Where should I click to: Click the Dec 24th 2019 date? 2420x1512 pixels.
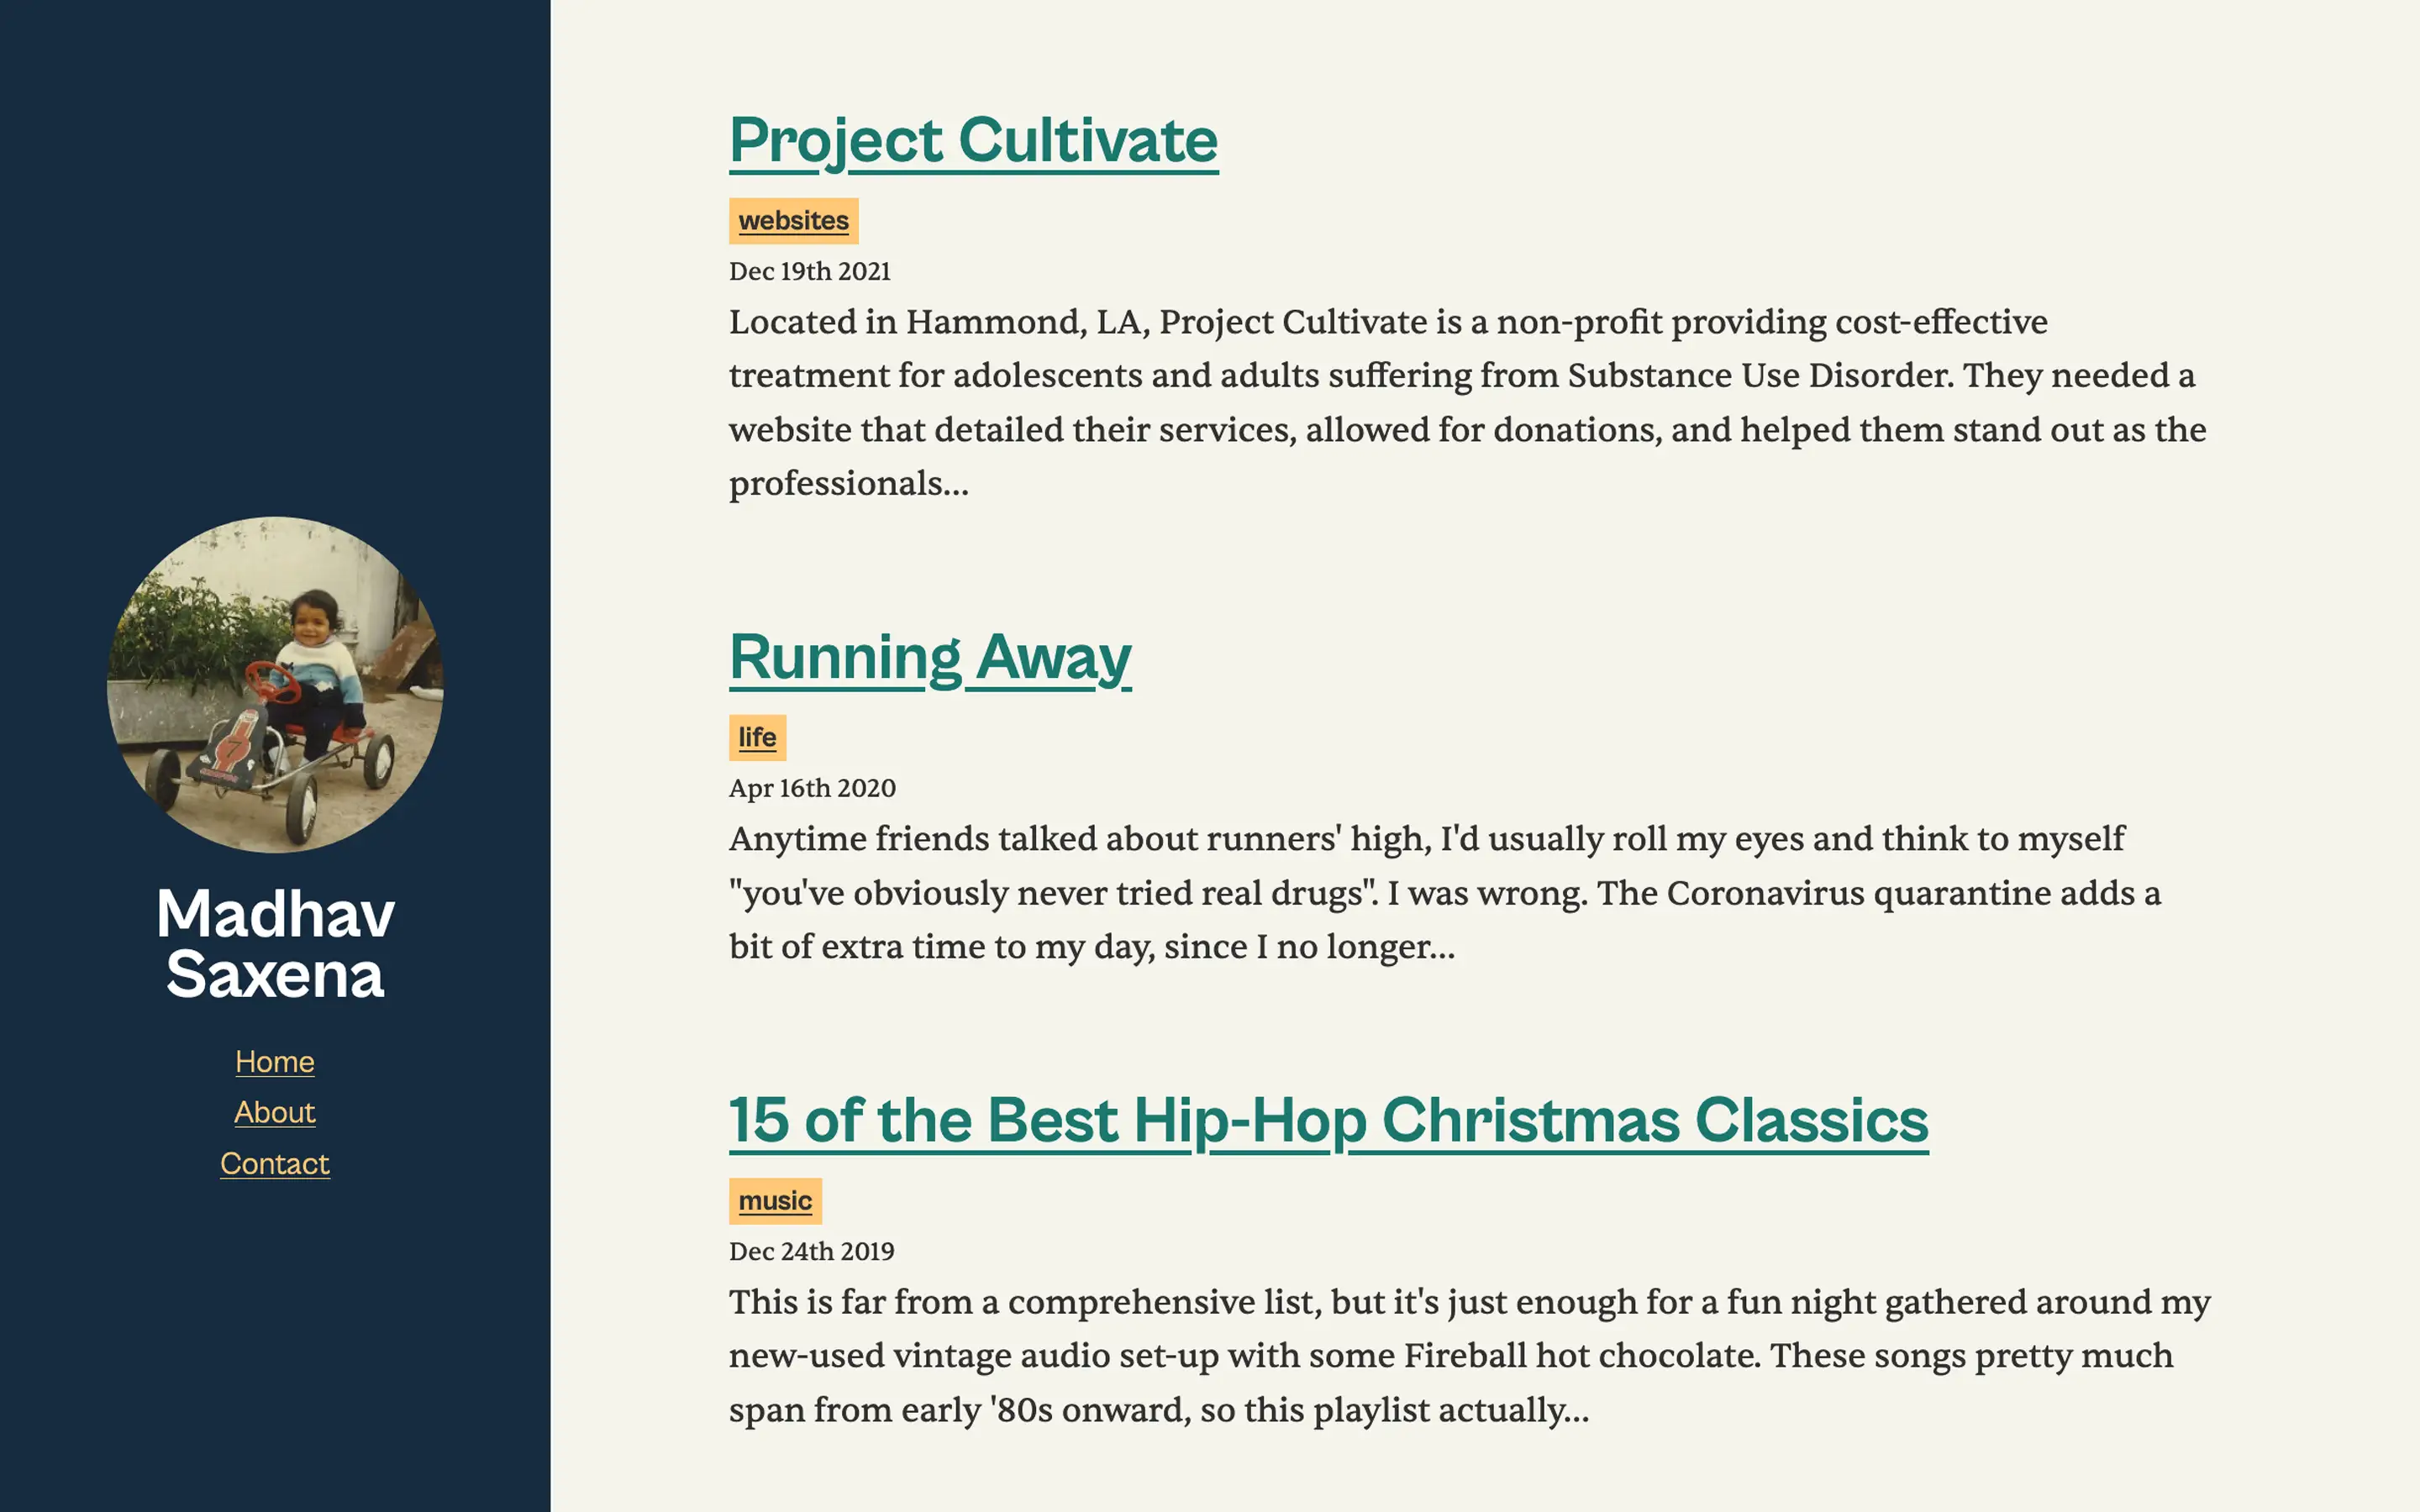click(x=811, y=1252)
